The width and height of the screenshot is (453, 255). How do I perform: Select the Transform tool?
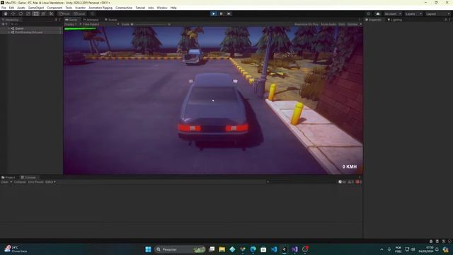[x=43, y=14]
